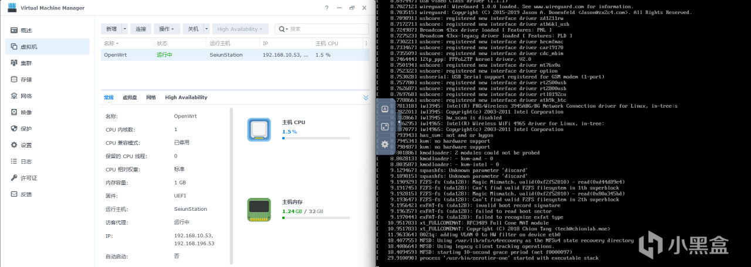Screen dimensions: 751x267
Task: Click the 主机内存 memory icon
Action: 259,210
